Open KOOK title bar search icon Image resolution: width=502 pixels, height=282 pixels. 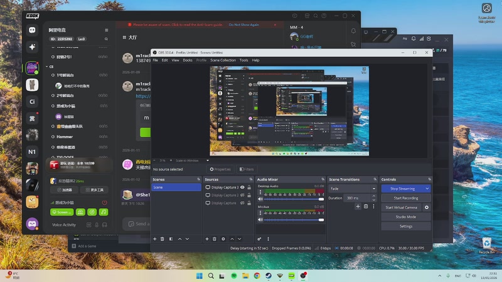click(316, 16)
